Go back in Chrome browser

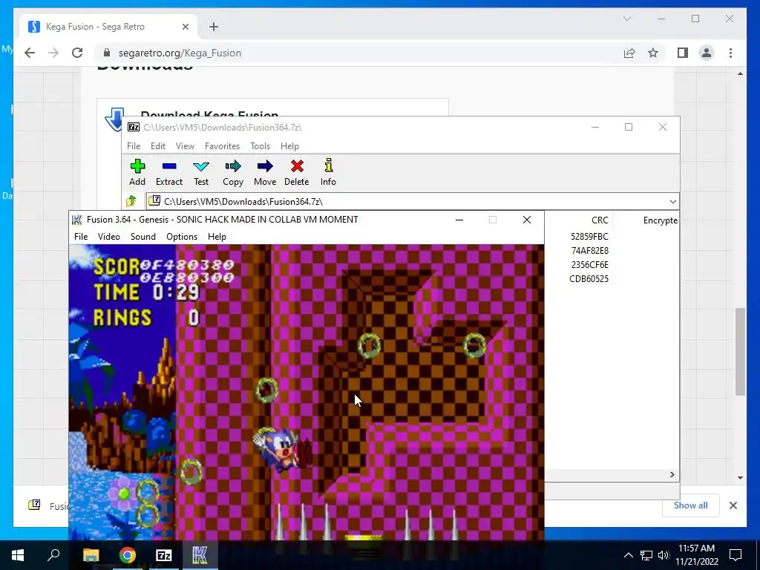click(30, 53)
